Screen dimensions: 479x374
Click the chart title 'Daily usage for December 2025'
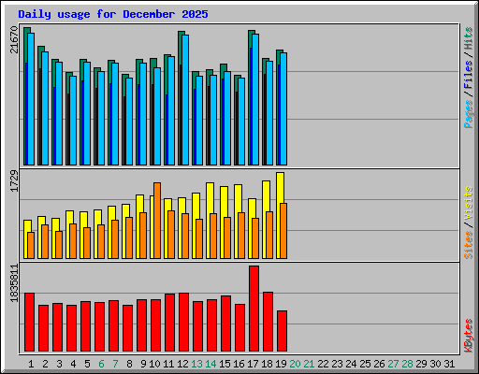(x=113, y=14)
